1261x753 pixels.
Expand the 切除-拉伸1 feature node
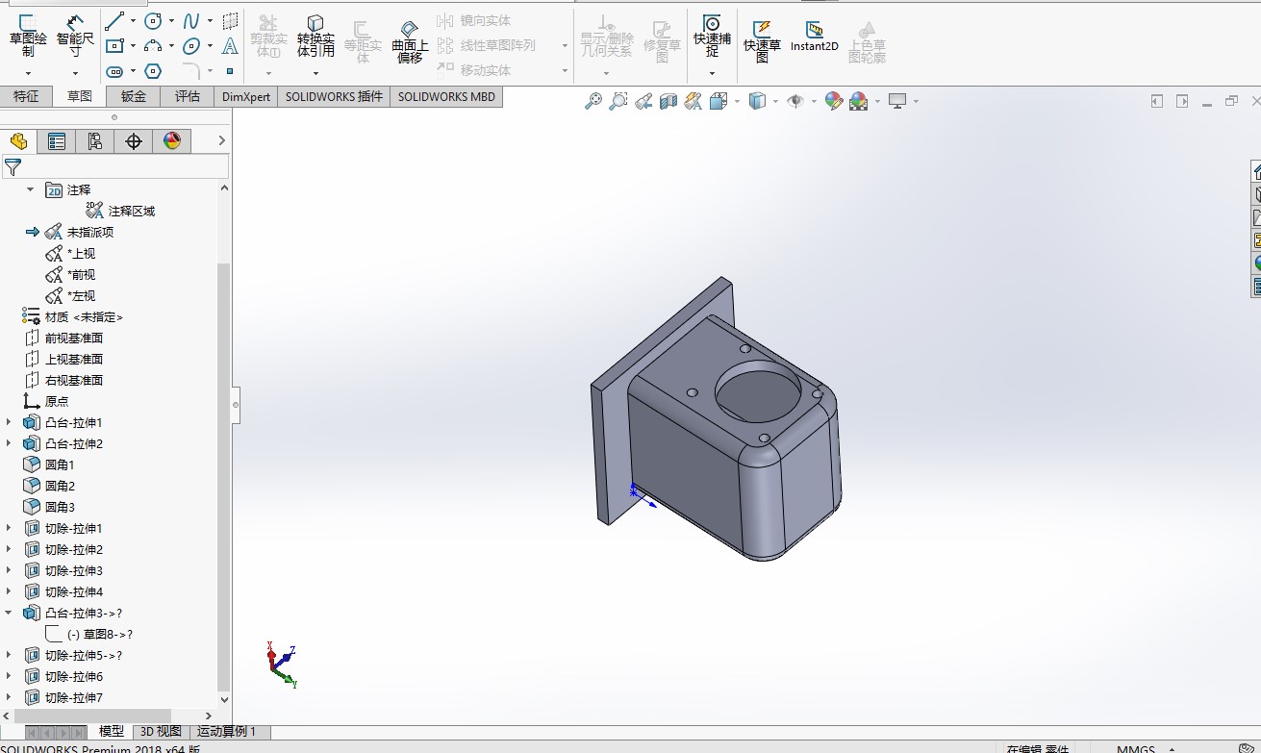[x=10, y=528]
